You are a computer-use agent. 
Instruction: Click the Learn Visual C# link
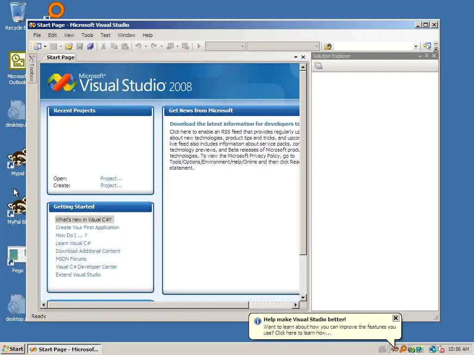[73, 243]
